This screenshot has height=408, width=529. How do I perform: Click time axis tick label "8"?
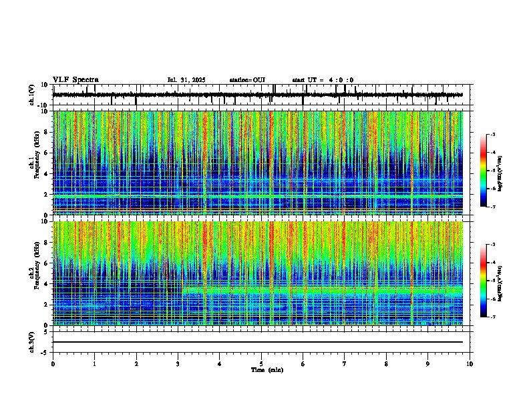point(386,364)
